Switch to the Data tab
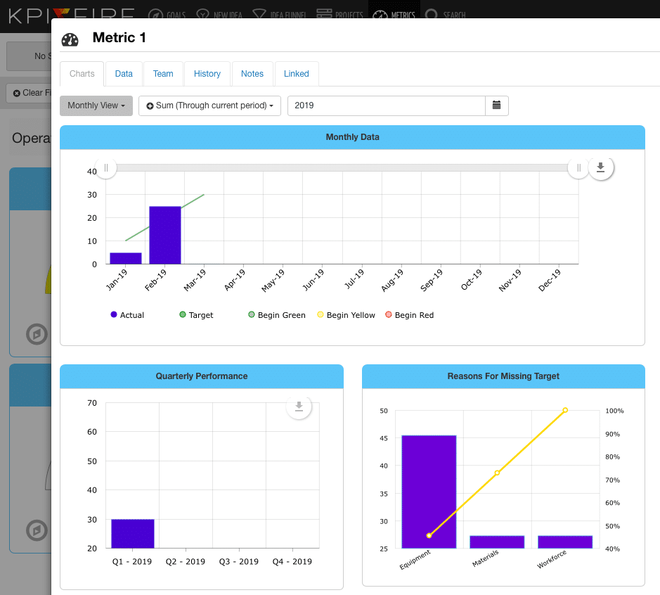 pyautogui.click(x=124, y=74)
